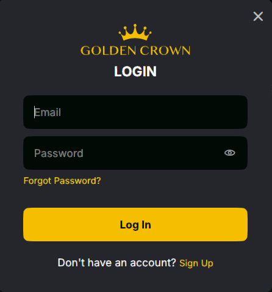
Task: Reveal typed password with eye icon
Action: point(230,153)
